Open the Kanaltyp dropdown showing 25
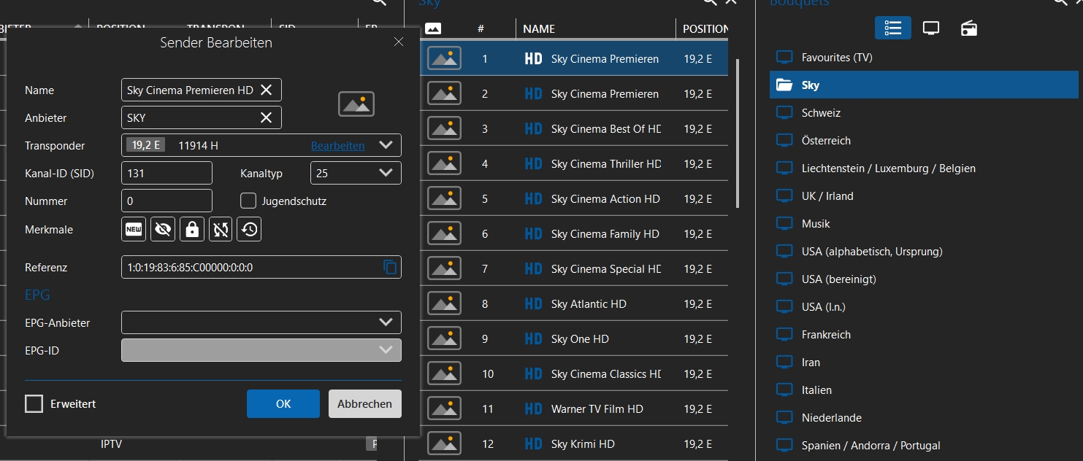Image resolution: width=1083 pixels, height=461 pixels. (356, 173)
